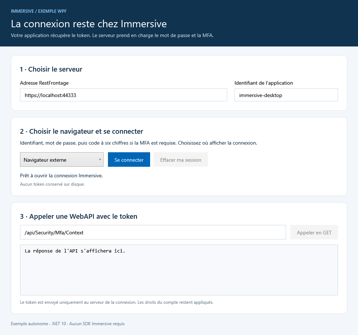Open the Navigateur externe dropdown
This screenshot has height=335, width=358.
point(62,160)
